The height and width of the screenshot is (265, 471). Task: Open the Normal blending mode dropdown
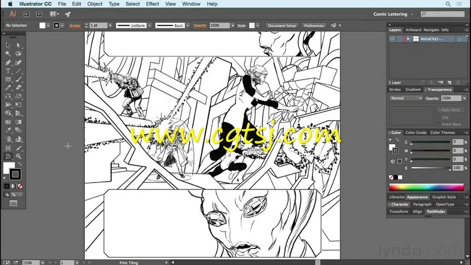406,98
